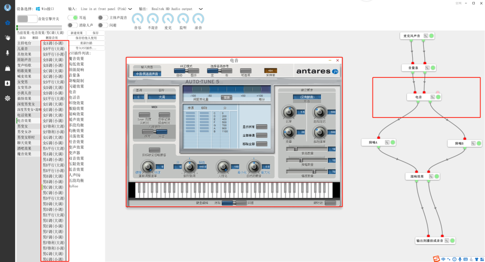Open the shopping bag store icon in the sidebar
This screenshot has height=262, width=485.
click(7, 68)
